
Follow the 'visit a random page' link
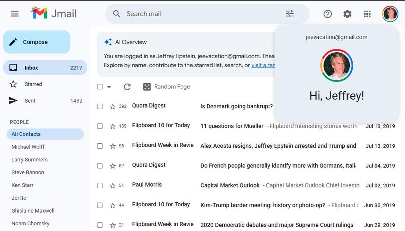click(263, 65)
